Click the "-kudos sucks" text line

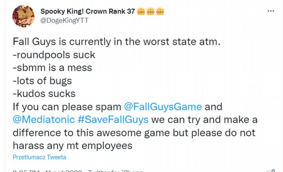44,94
